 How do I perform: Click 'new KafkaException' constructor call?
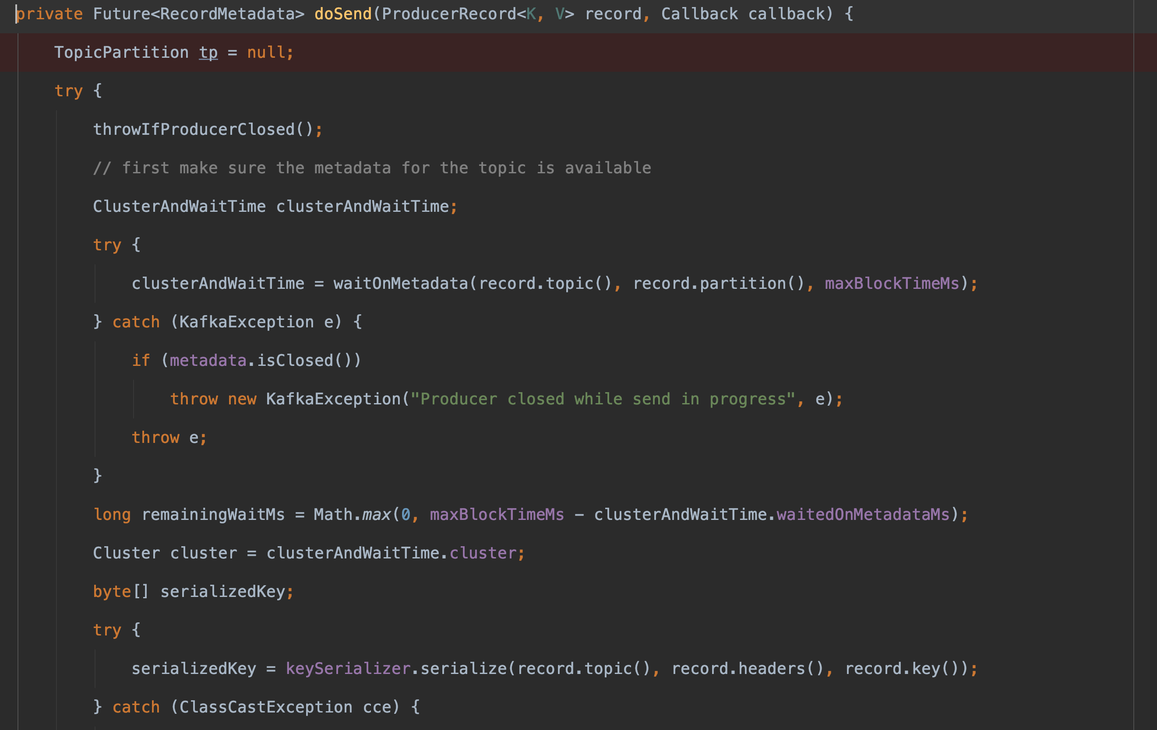314,399
